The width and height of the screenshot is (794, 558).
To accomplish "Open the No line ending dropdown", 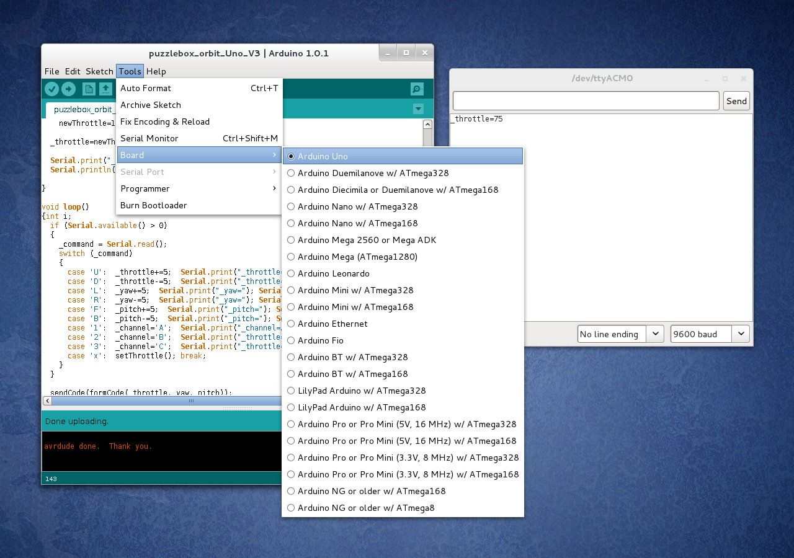I will tap(620, 334).
